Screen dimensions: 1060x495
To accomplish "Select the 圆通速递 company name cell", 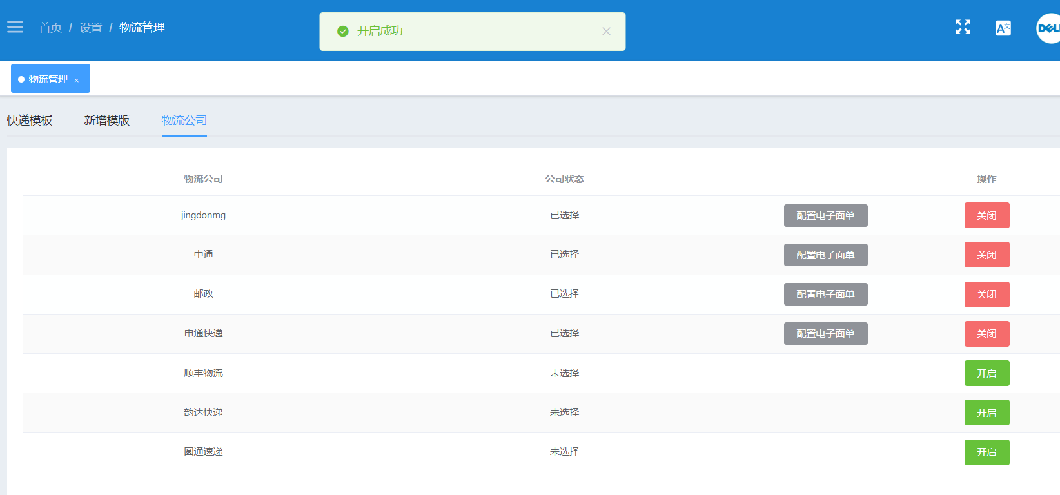I will (204, 452).
